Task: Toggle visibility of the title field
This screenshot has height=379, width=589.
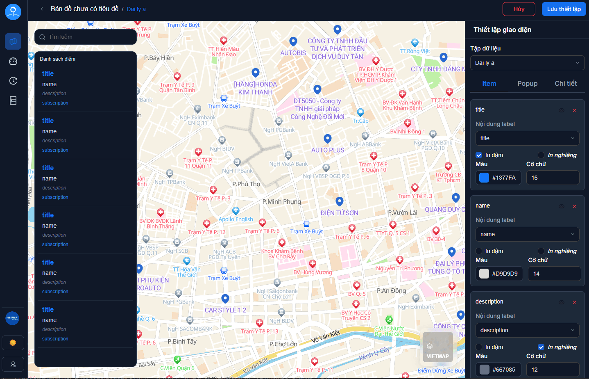Action: click(x=562, y=110)
